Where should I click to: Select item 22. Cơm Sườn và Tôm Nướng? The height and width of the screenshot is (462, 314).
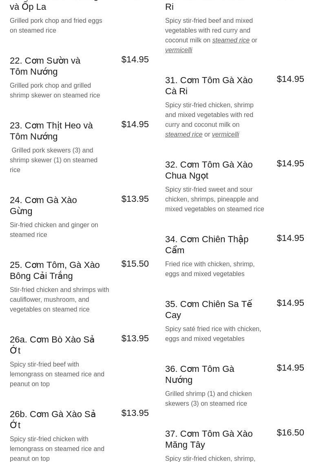[45, 66]
